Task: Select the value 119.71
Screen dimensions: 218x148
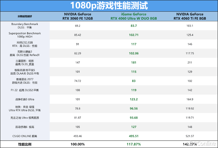Action: 190,118
